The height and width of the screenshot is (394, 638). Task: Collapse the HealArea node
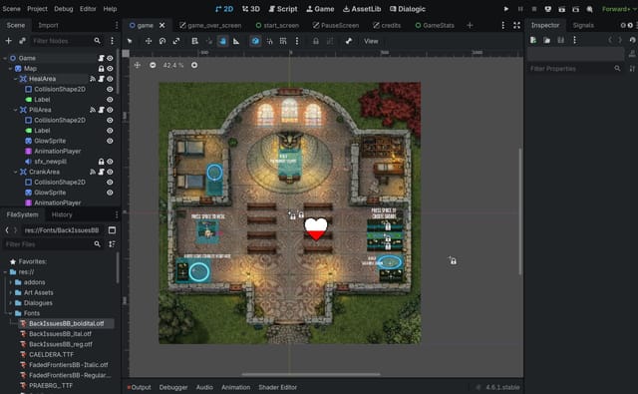pyautogui.click(x=16, y=79)
